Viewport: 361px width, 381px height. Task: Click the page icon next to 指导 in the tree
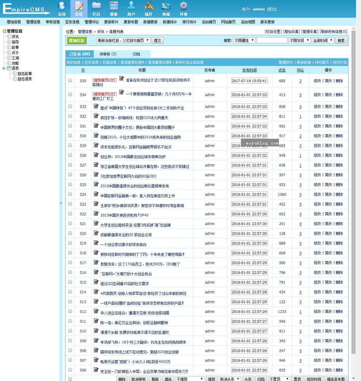pos(9,42)
